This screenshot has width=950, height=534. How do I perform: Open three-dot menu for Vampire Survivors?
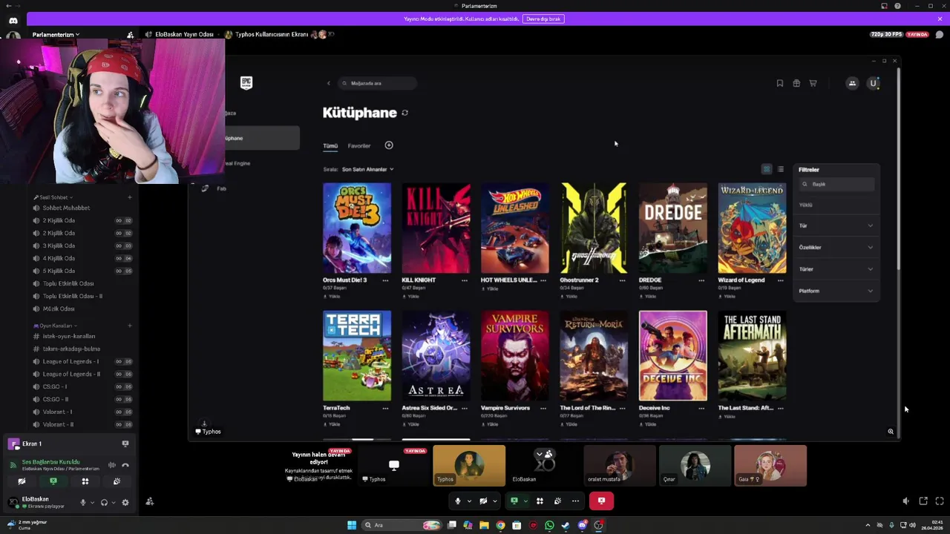[x=543, y=408]
